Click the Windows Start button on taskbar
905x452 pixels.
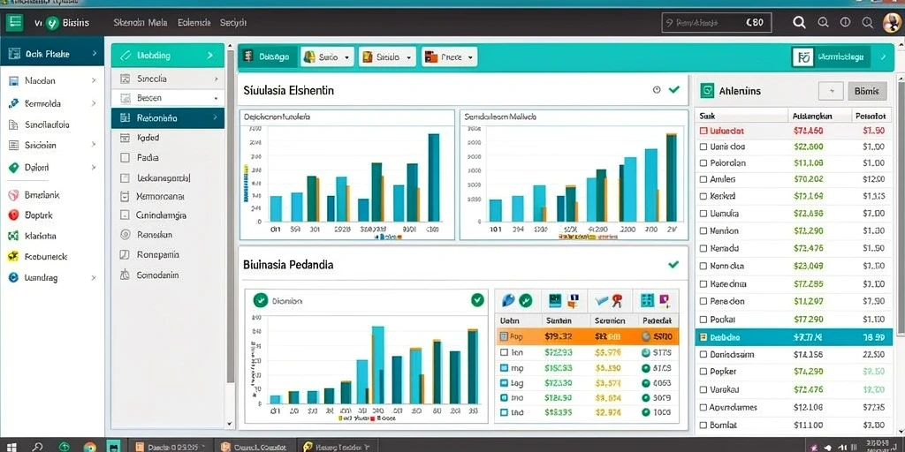point(11,446)
